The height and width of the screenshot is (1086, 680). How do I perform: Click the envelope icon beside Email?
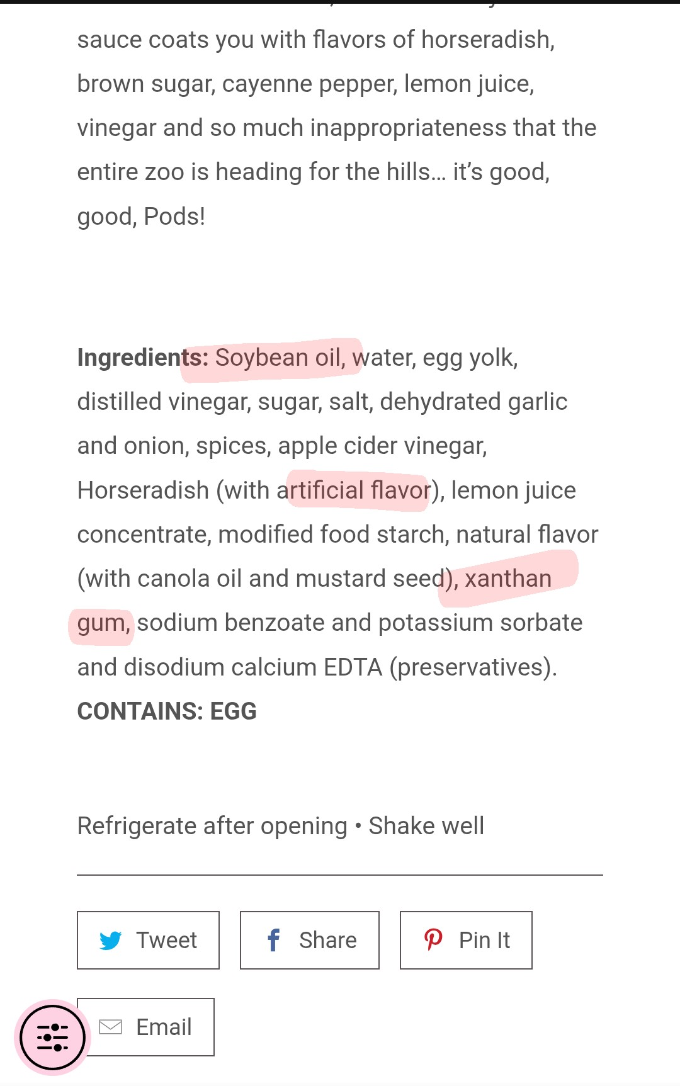tap(111, 1027)
